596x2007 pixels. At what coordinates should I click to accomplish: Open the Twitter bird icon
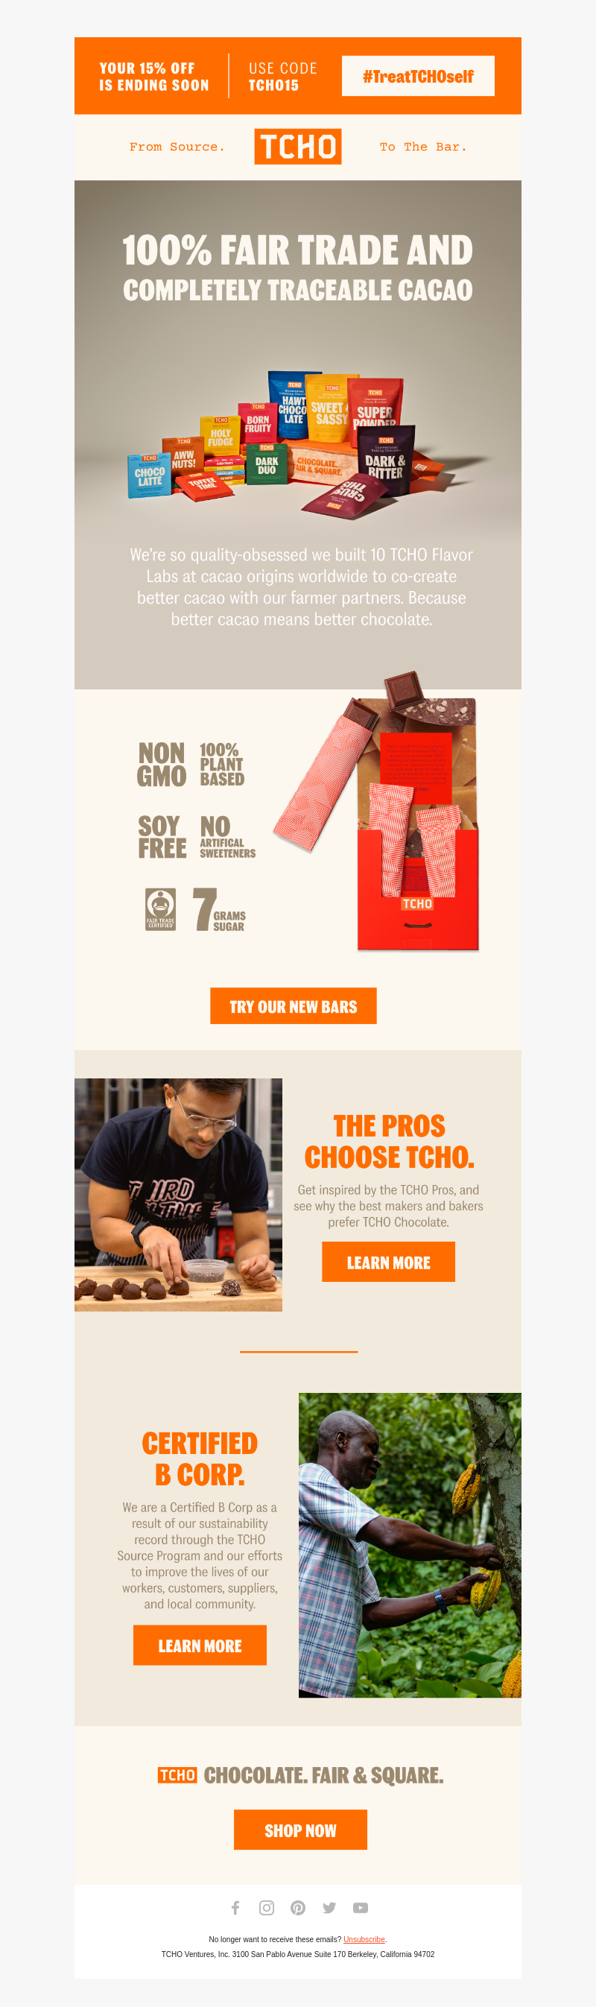(329, 1907)
